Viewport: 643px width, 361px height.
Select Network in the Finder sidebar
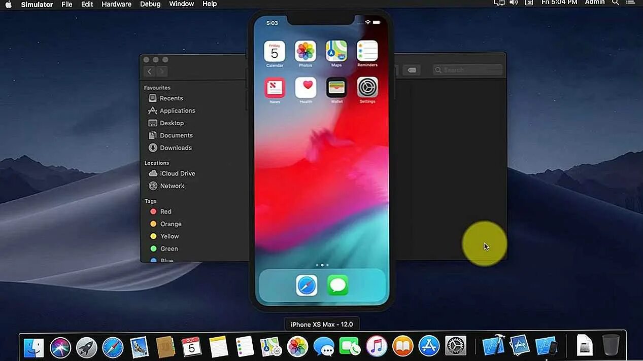[172, 186]
